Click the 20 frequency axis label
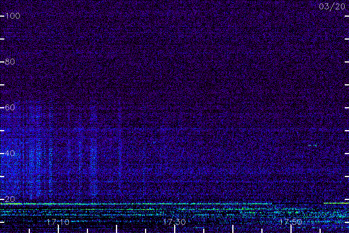The width and height of the screenshot is (349, 233). [x=10, y=199]
